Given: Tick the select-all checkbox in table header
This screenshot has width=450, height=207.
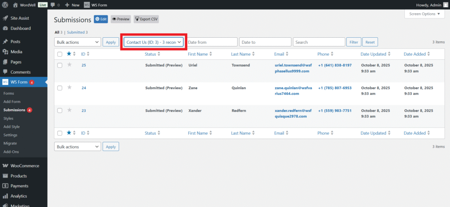Looking at the screenshot, I should point(60,54).
